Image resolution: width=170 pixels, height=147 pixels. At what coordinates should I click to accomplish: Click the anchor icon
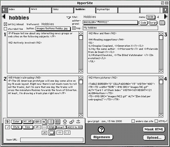[x=78, y=122]
